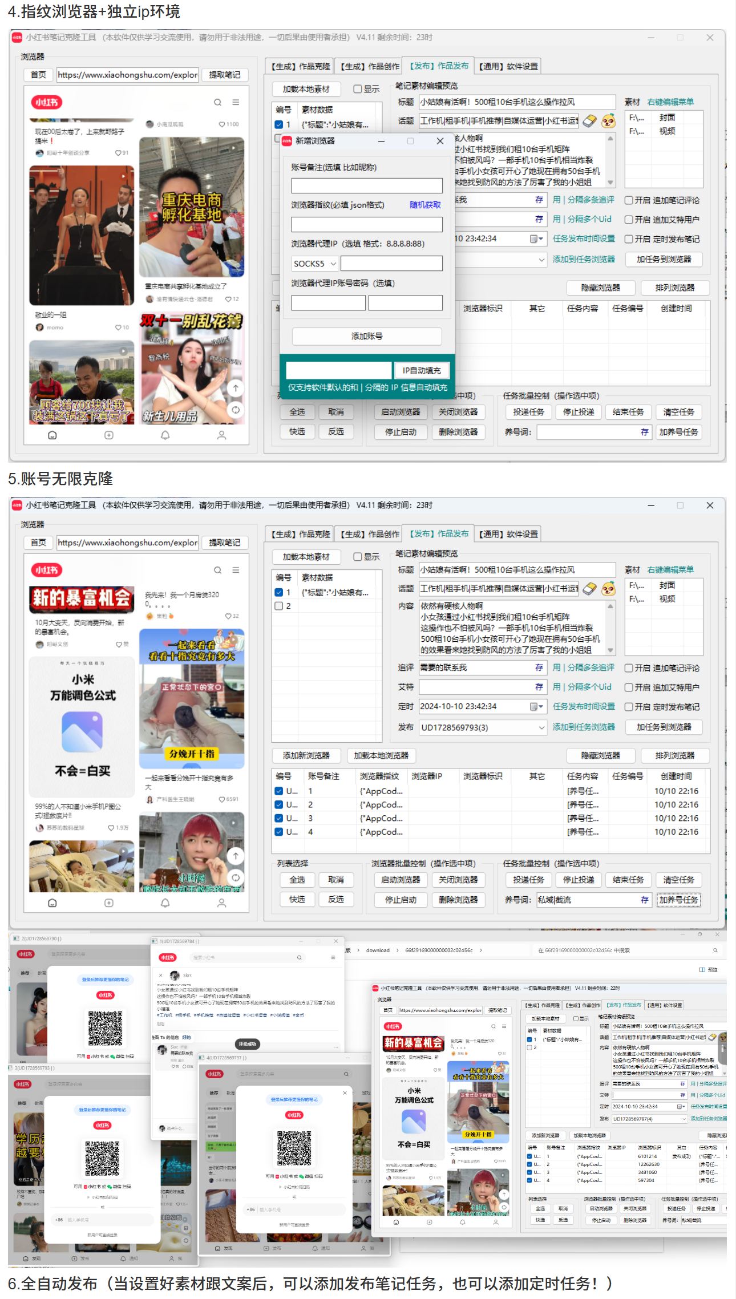The width and height of the screenshot is (736, 1299).
Task: Click the plus publish icon in section 4's bottom nav
Action: pos(108,435)
